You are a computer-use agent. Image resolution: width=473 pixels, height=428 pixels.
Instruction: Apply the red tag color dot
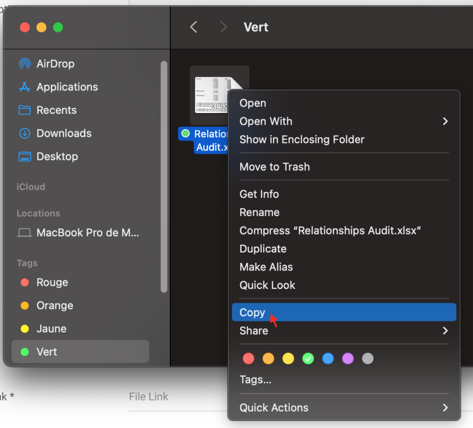tap(248, 359)
